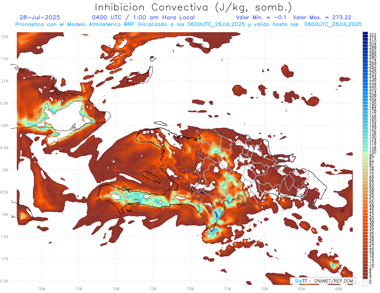The image size is (380, 293).
Task: Click the colorbar value '262'
Action: [373, 66]
